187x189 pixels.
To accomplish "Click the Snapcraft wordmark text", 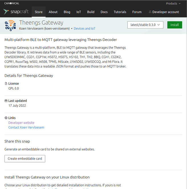I will tap(19, 12).
